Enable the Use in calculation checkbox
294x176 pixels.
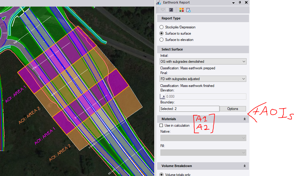161,126
